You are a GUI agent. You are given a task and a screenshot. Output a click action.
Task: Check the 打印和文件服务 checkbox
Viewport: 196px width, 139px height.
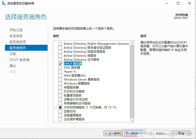pos(60,92)
